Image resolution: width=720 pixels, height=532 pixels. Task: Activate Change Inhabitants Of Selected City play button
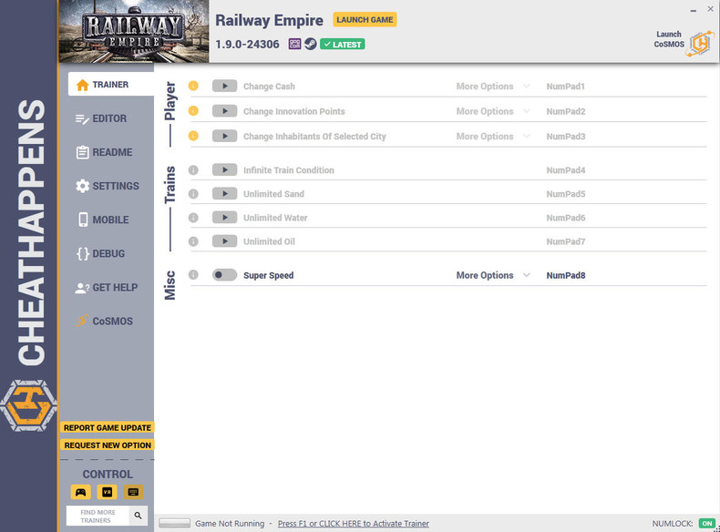pyautogui.click(x=224, y=136)
